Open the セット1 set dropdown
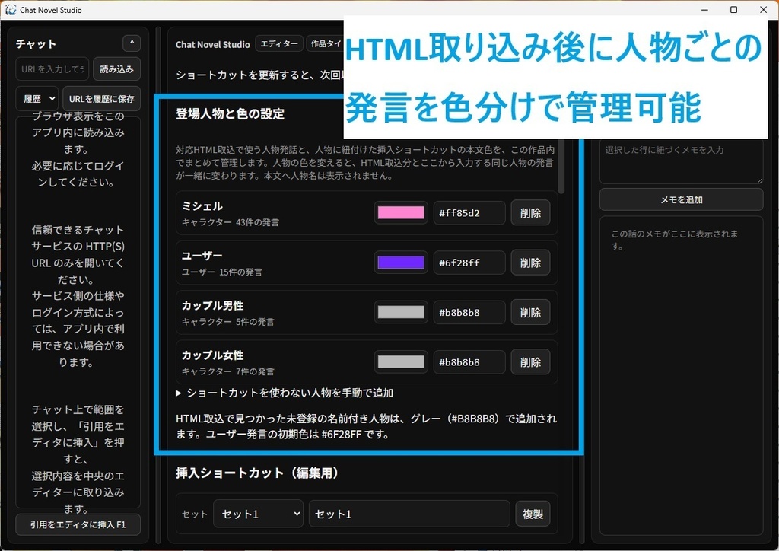Screen dimensions: 779x551 pos(259,513)
